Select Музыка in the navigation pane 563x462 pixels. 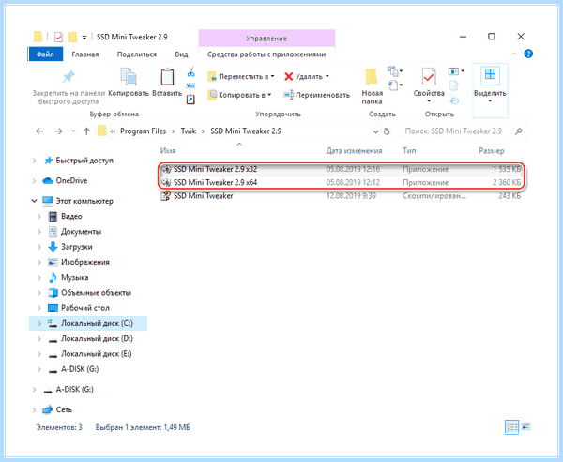point(74,278)
